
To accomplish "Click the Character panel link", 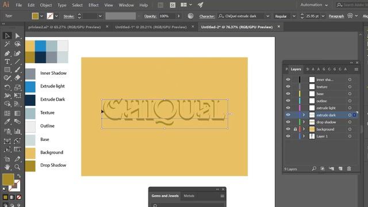I will 207,16.
